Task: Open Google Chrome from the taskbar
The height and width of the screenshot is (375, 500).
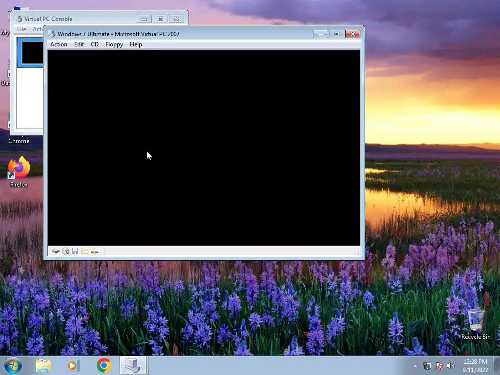Action: click(104, 365)
